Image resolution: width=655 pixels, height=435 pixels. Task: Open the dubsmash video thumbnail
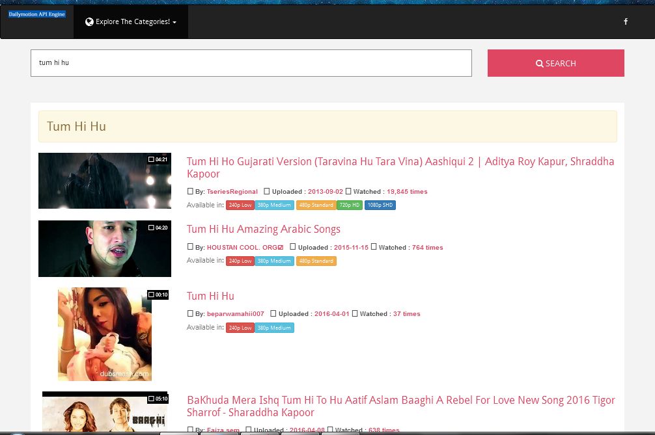coord(104,334)
